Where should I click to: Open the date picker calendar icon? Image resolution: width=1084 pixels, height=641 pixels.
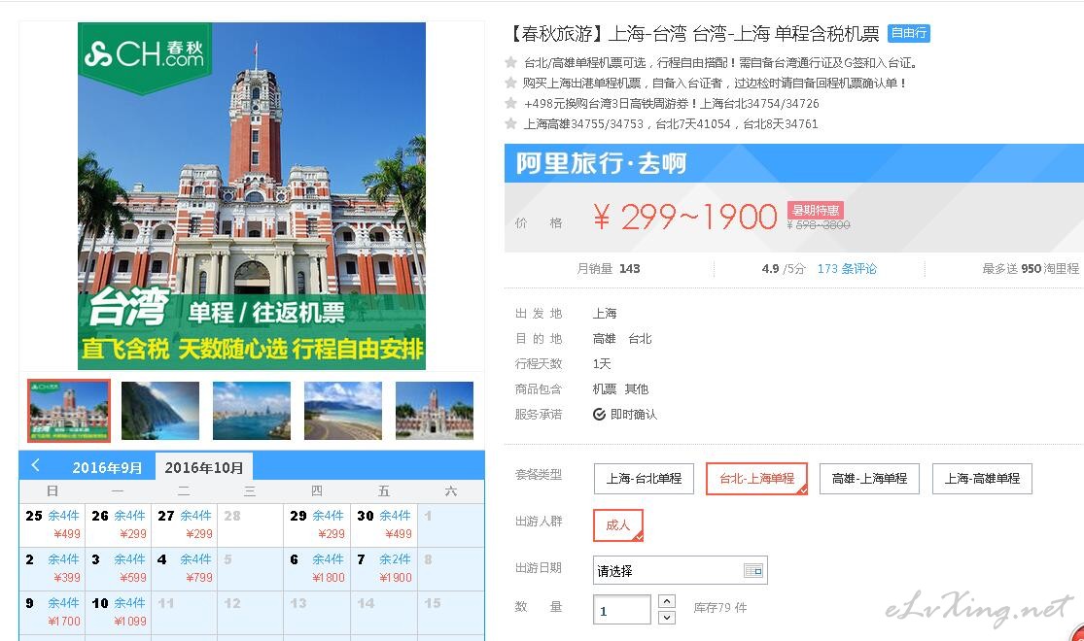(752, 570)
